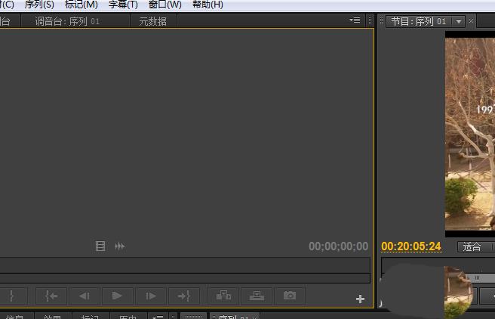
Task: Step back one frame in source monitor
Action: (85, 296)
